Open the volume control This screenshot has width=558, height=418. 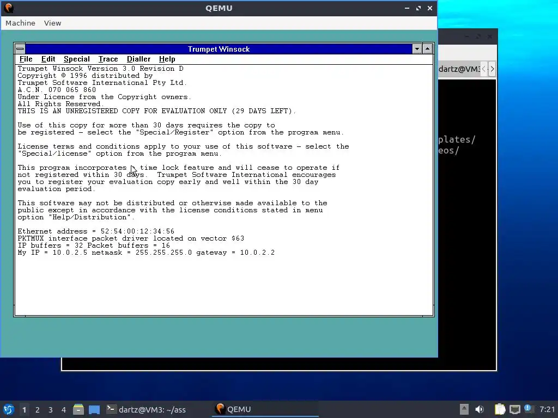(x=480, y=409)
